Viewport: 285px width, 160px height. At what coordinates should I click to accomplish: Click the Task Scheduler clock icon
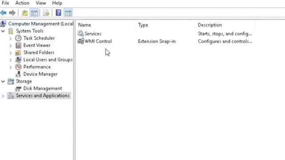point(18,38)
